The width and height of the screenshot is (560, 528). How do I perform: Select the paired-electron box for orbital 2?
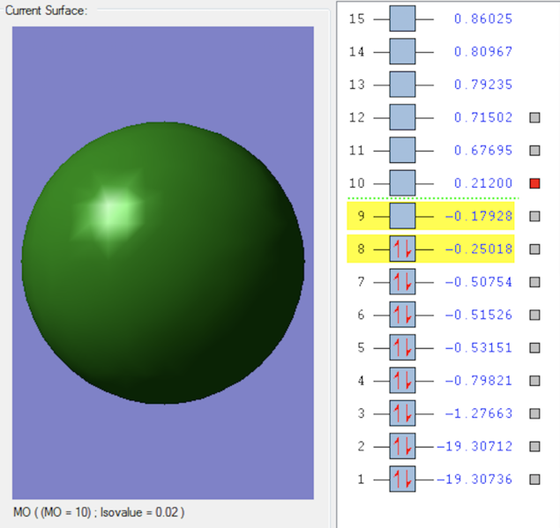(x=402, y=446)
